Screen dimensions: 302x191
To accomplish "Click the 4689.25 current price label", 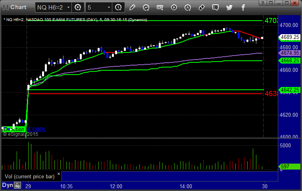I will (290, 37).
